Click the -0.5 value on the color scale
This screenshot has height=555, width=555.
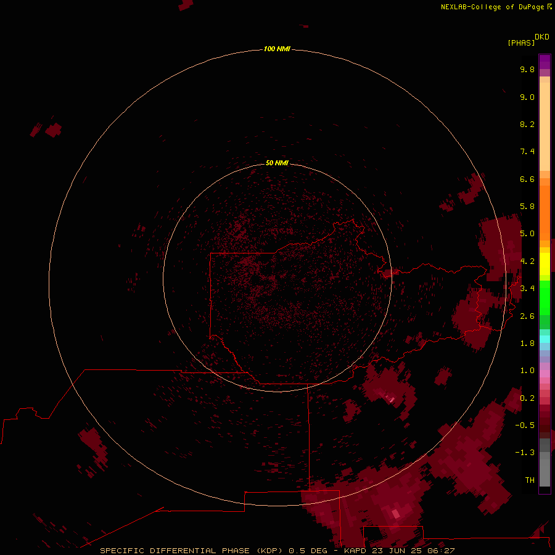[x=525, y=425]
